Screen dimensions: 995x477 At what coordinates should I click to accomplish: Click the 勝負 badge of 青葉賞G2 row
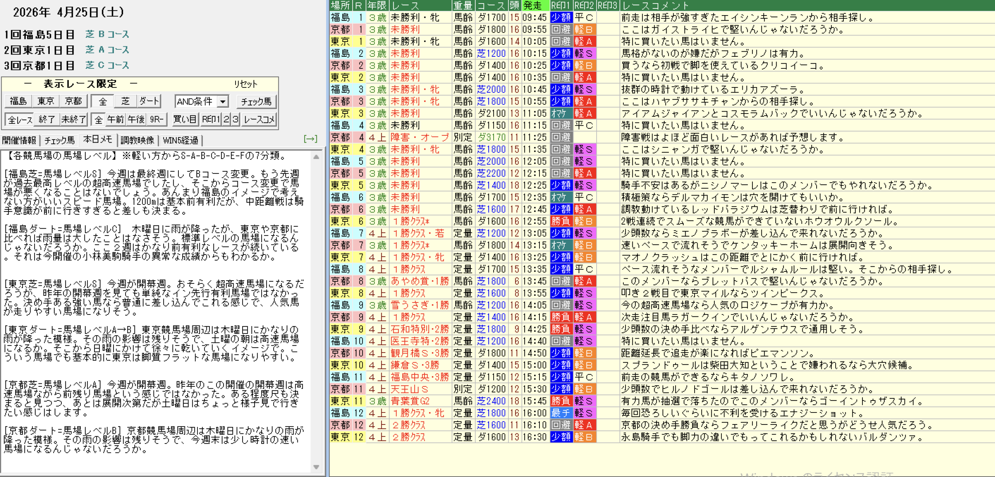(x=561, y=401)
